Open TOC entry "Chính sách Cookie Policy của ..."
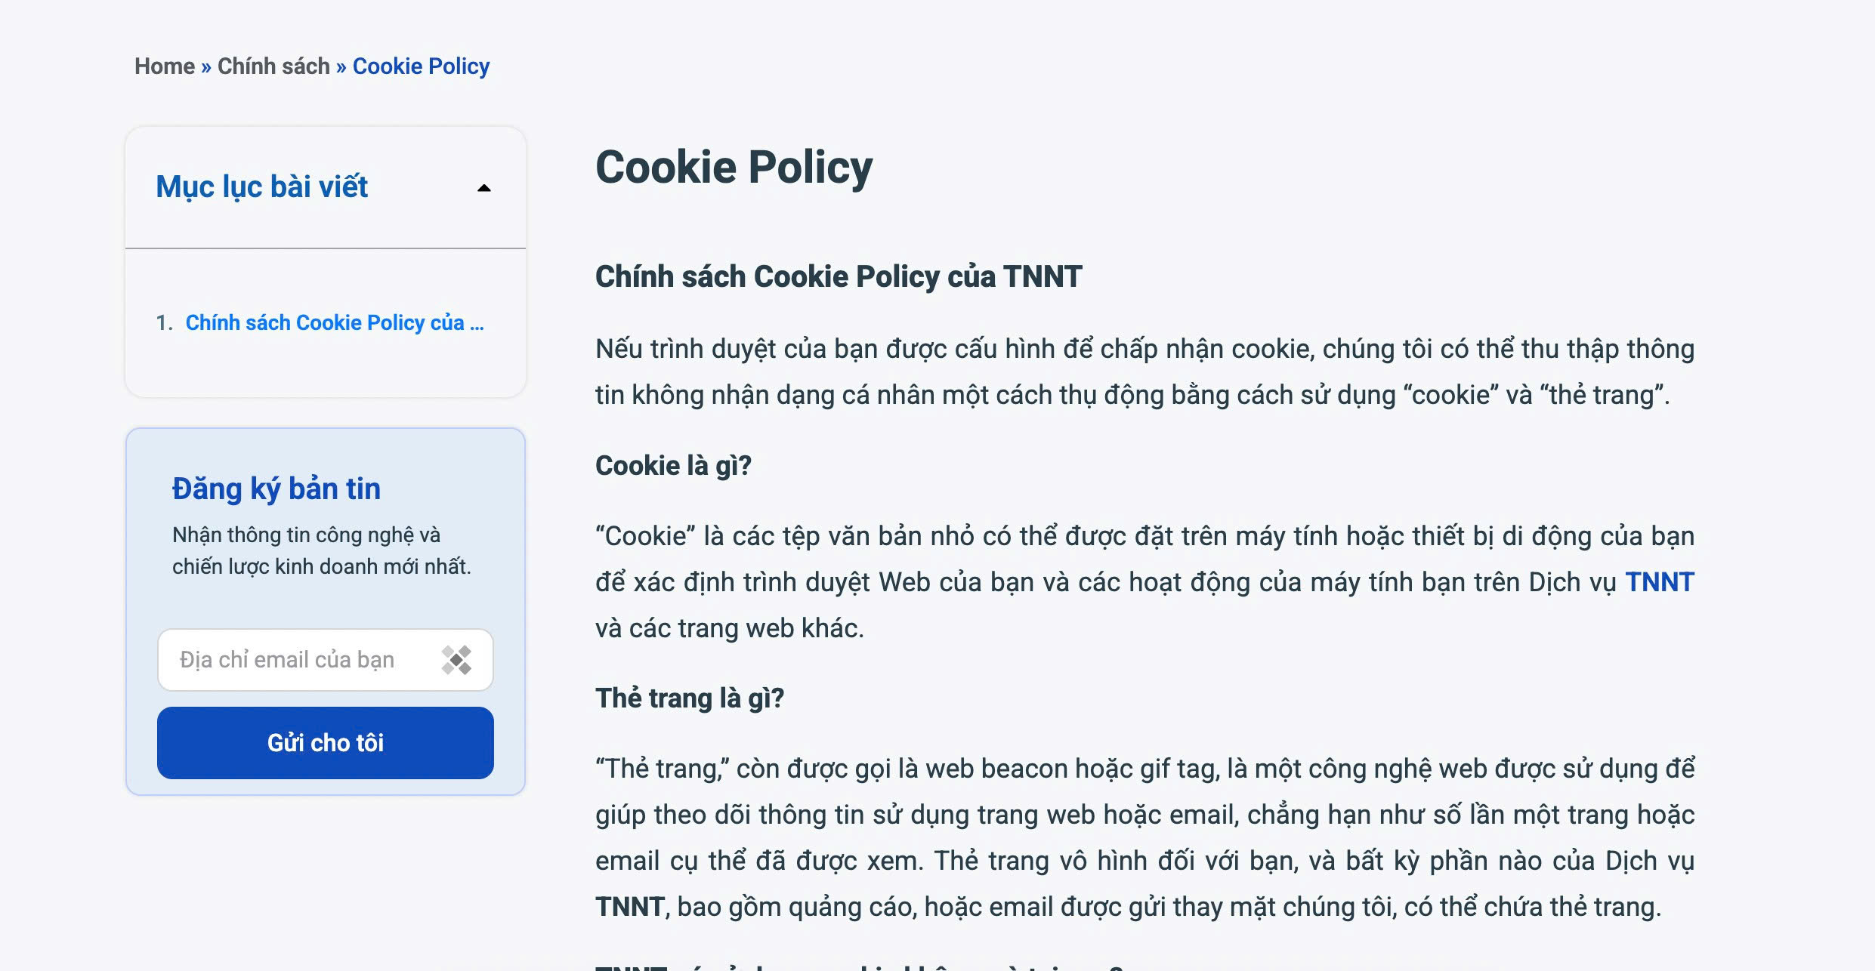Image resolution: width=1875 pixels, height=971 pixels. click(335, 322)
